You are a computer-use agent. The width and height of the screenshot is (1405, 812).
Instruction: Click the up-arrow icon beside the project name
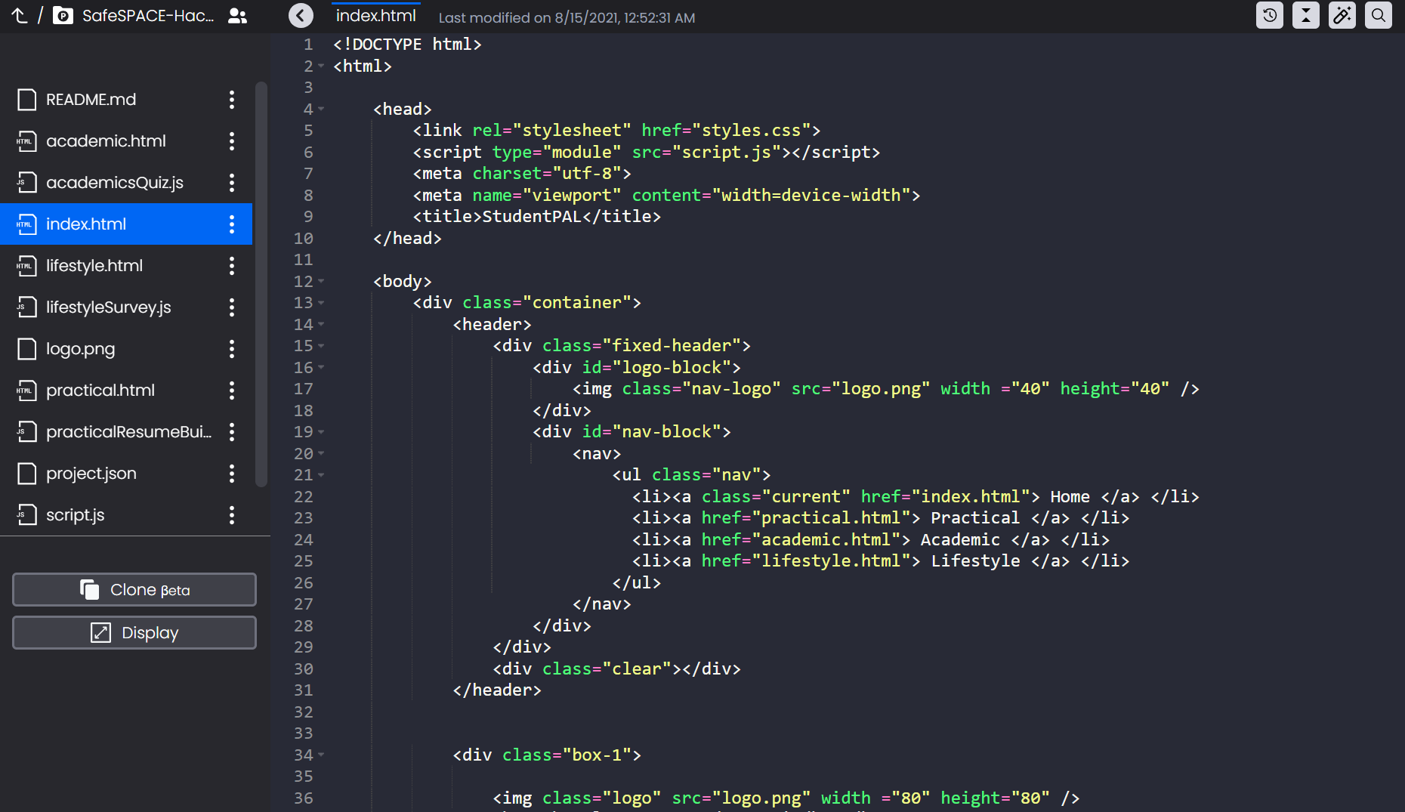(x=20, y=15)
